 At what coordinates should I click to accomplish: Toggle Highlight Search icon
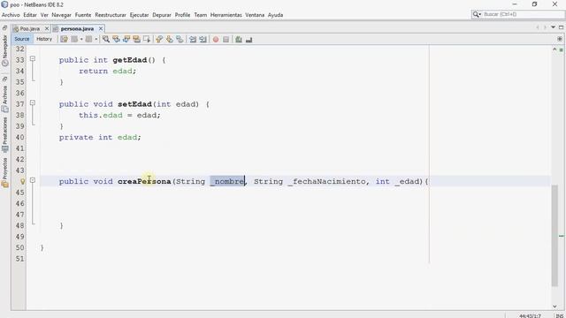(x=136, y=39)
